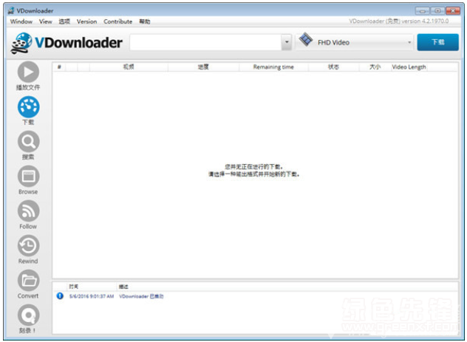Screen dimensions: 467x342
Task: Click the FHD Video film format icon
Action: pos(306,39)
